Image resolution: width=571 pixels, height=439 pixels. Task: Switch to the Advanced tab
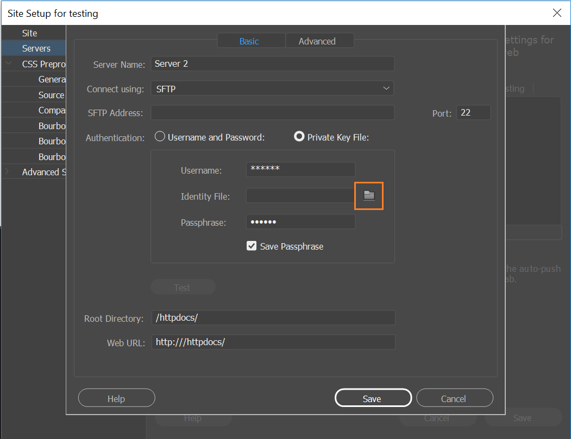point(317,41)
